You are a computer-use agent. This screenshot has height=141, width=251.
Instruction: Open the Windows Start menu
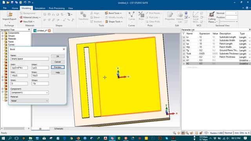point(3,138)
